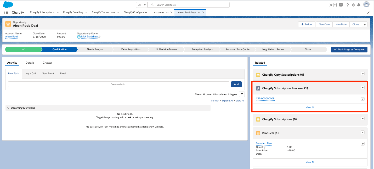Click the pencil edit navigation icon

(368, 12)
